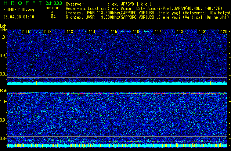The height and width of the screenshot is (151, 231).
Task: Click the Rch cyan signal level strip
Action: click(x=117, y=145)
